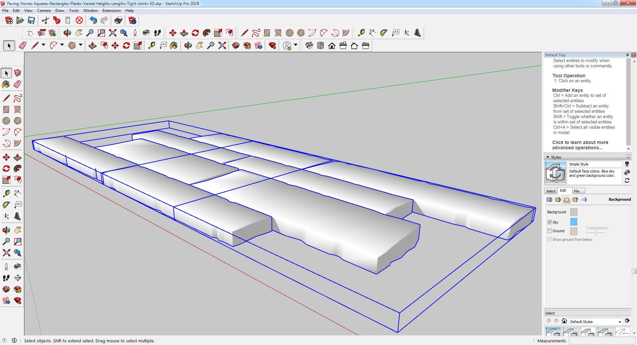637x345 pixels.
Task: Switch to the Mix tab
Action: coord(577,191)
